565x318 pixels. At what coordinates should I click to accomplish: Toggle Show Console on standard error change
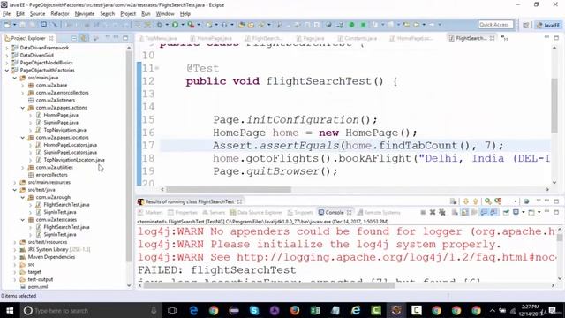tap(493, 212)
